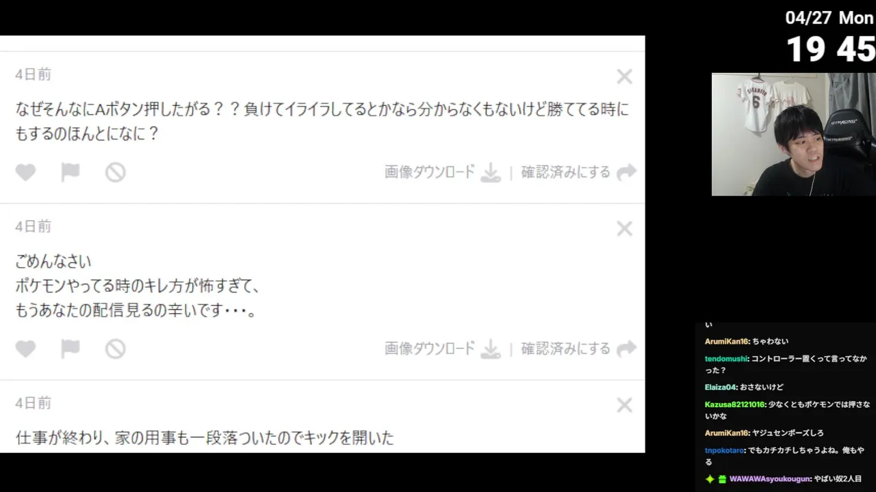The width and height of the screenshot is (876, 492).
Task: Dismiss the ごめんなさい message with X
Action: pos(624,228)
